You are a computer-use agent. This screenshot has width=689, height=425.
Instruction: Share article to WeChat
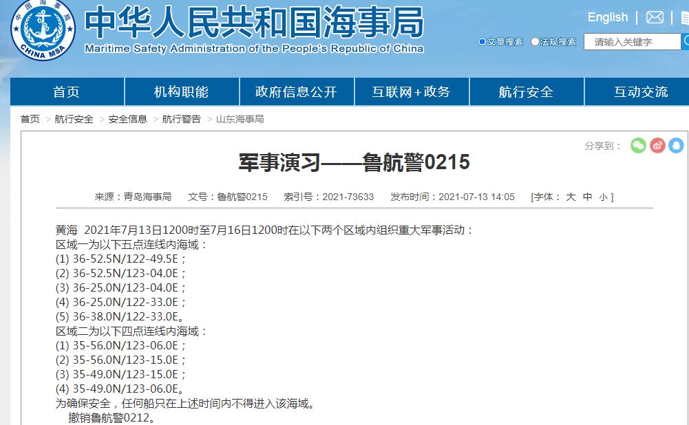(638, 145)
